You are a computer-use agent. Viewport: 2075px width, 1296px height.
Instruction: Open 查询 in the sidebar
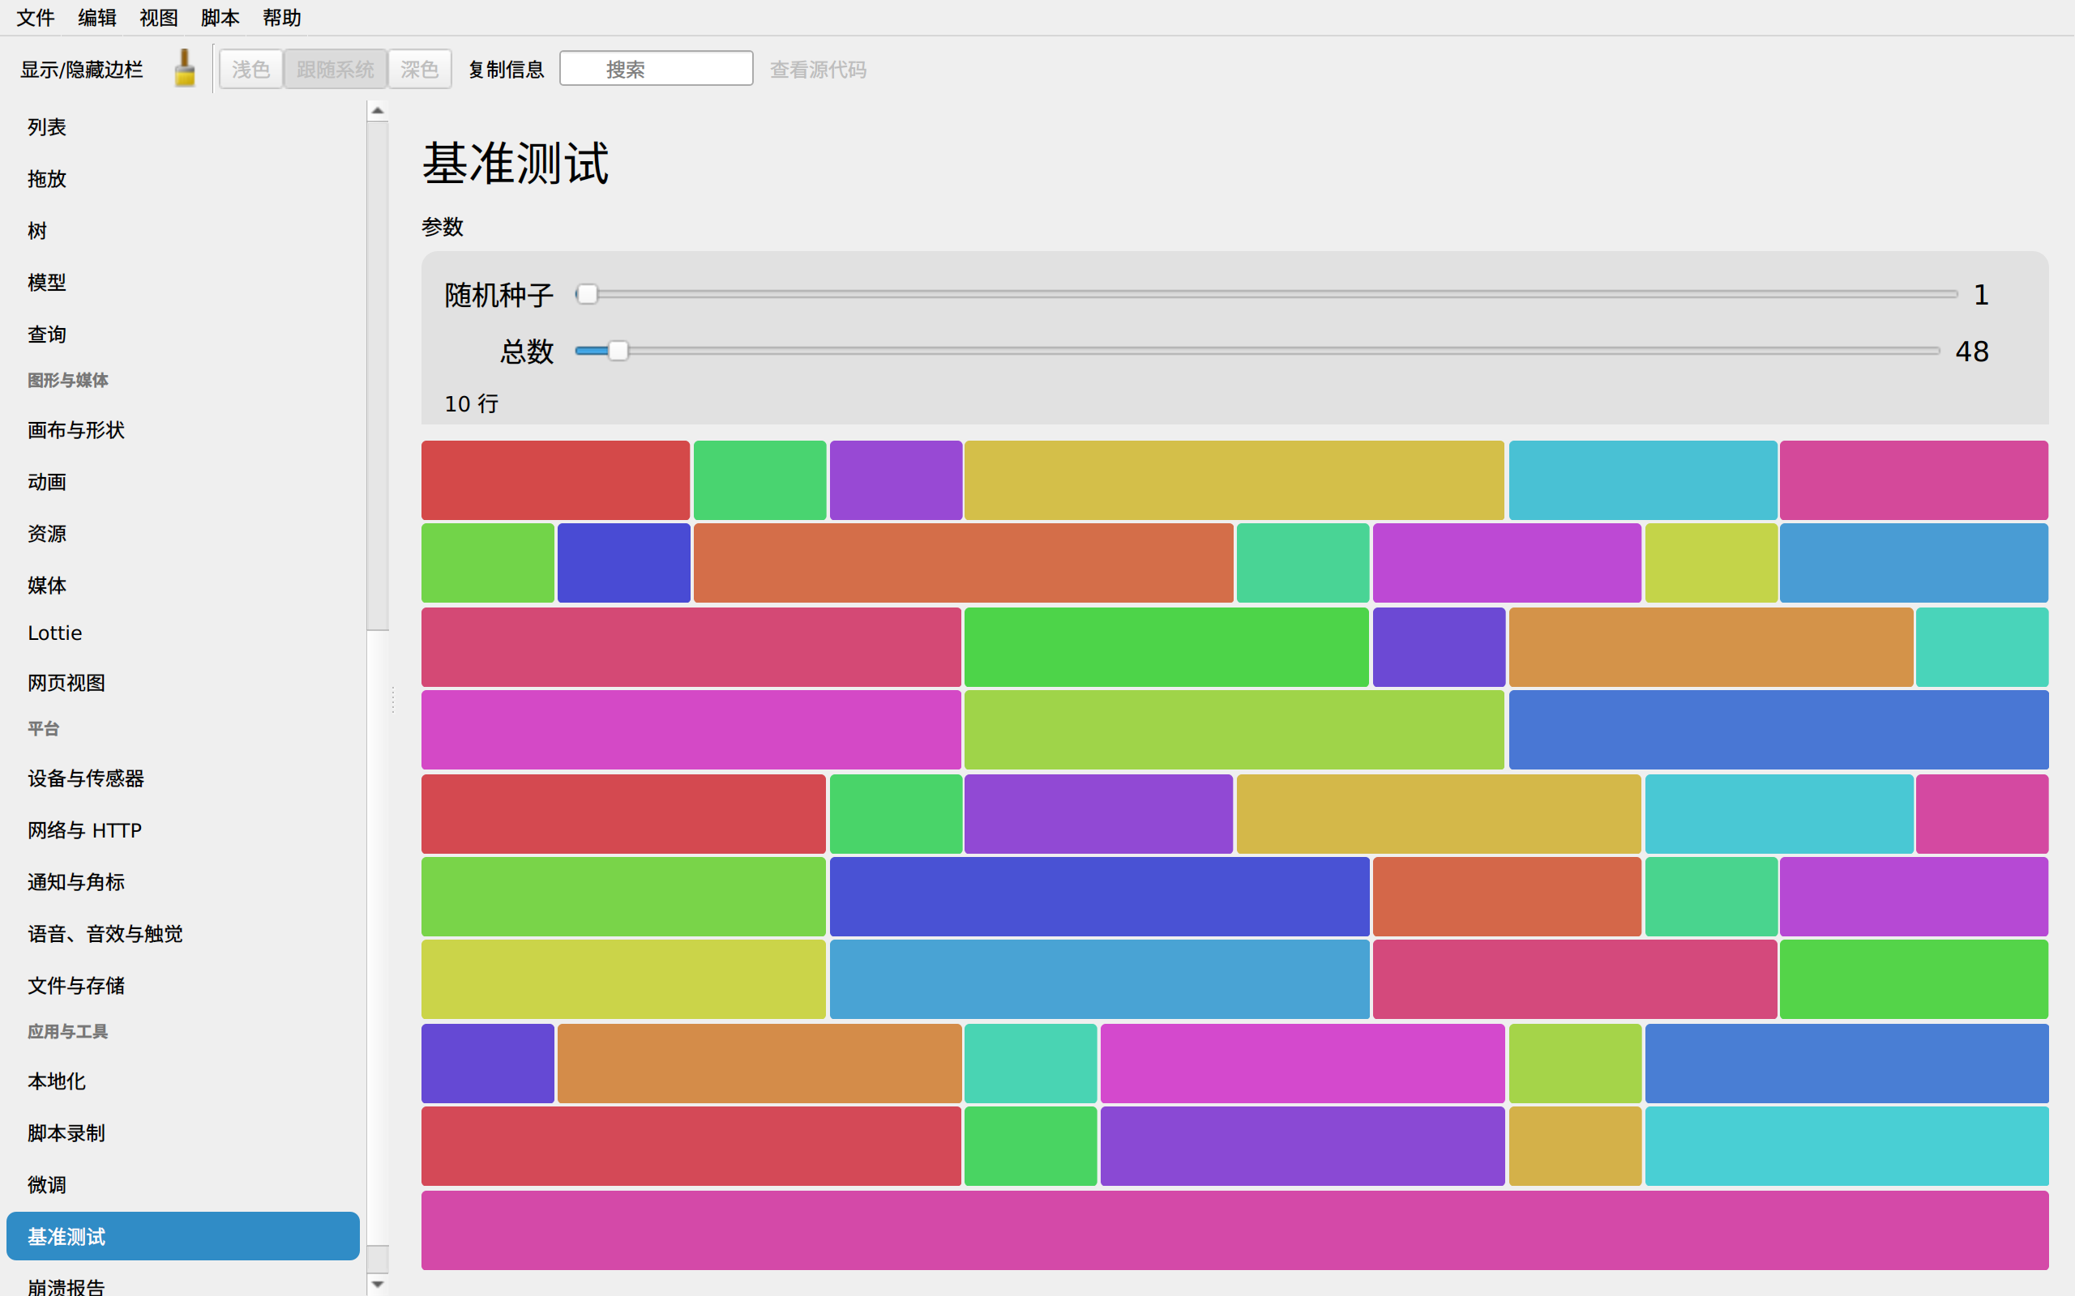pyautogui.click(x=182, y=335)
